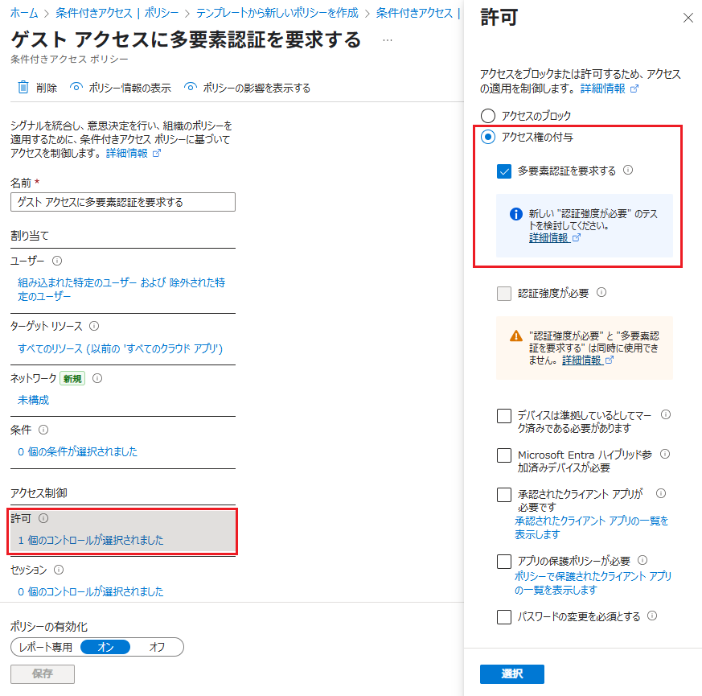Select the アクセスのブロック radio button
702x696 pixels.
[x=488, y=116]
